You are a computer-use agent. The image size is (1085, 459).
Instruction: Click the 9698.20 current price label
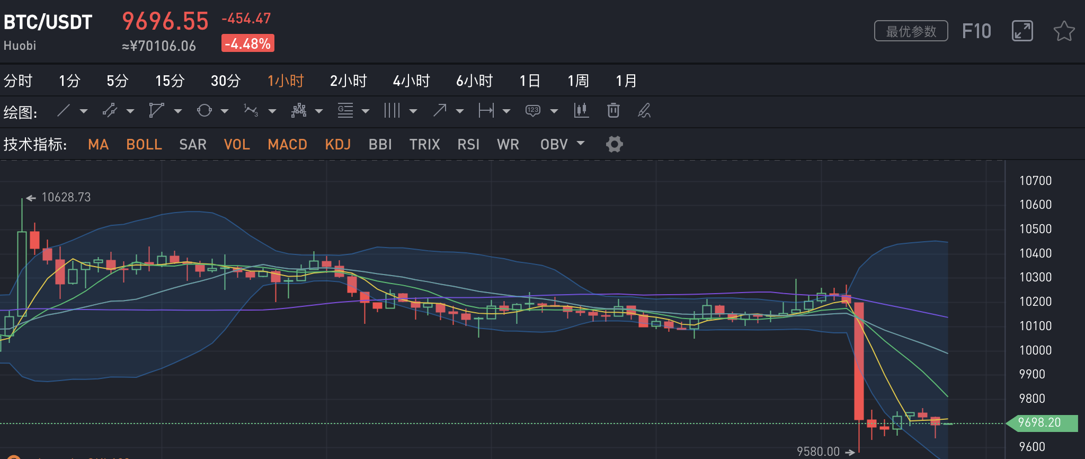pyautogui.click(x=1041, y=423)
